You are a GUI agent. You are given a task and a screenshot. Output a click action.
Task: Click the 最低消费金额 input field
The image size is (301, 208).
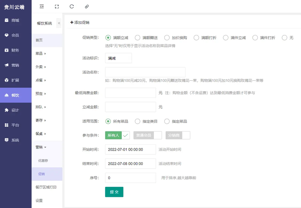pos(131,93)
